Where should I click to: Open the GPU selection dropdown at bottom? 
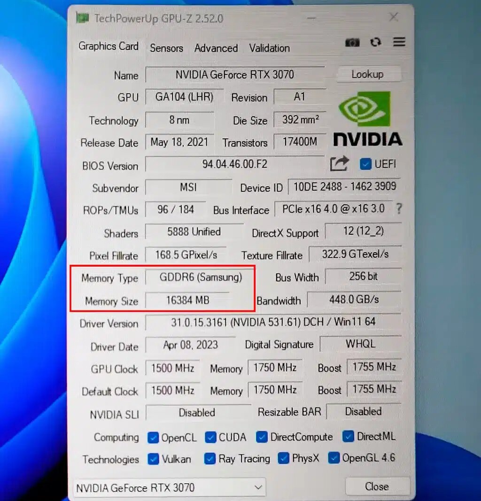[x=170, y=487]
